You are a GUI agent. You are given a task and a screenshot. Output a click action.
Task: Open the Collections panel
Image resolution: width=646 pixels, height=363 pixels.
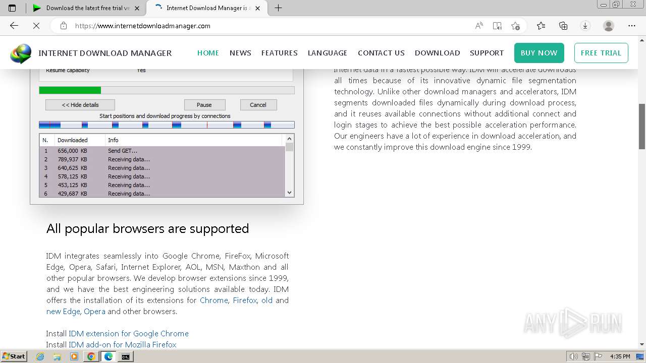563,26
